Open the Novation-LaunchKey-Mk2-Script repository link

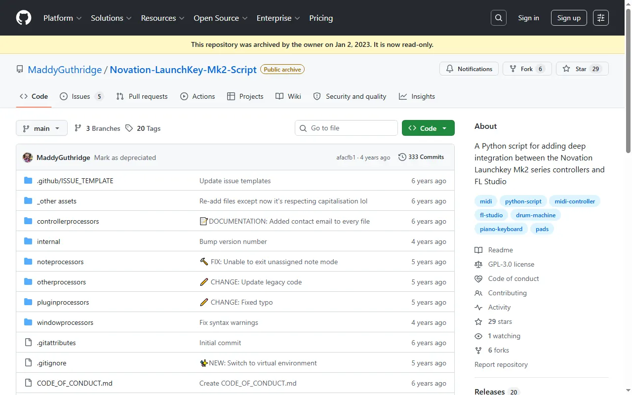(183, 70)
